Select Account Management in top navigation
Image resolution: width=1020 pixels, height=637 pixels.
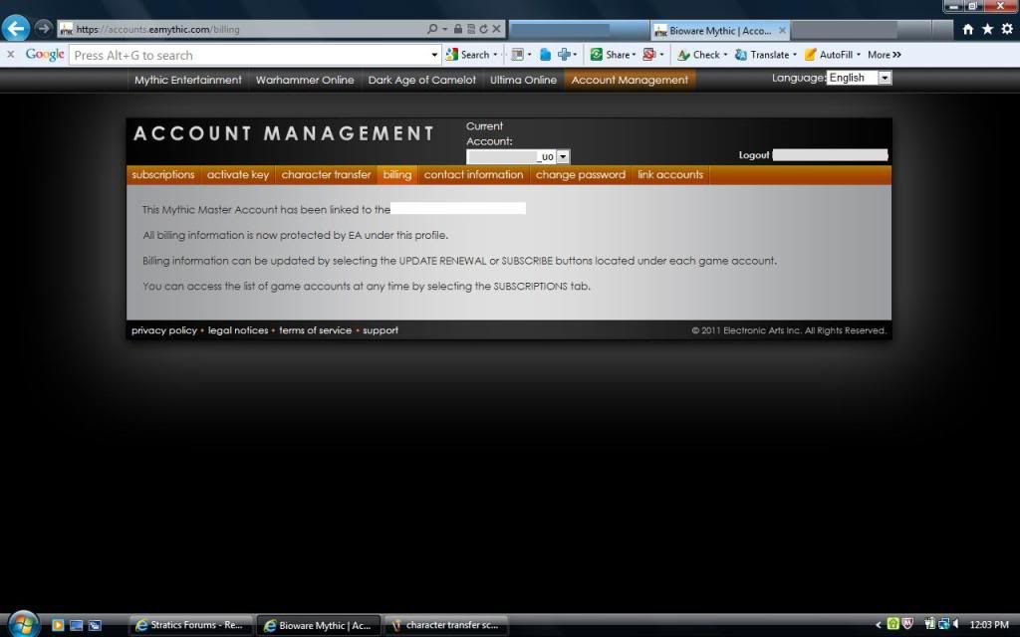click(x=630, y=80)
